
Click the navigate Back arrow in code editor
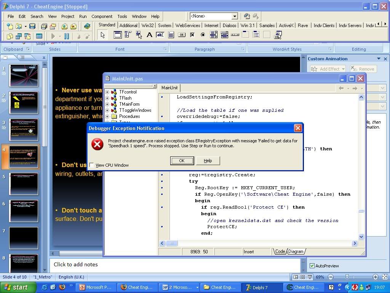(x=341, y=88)
